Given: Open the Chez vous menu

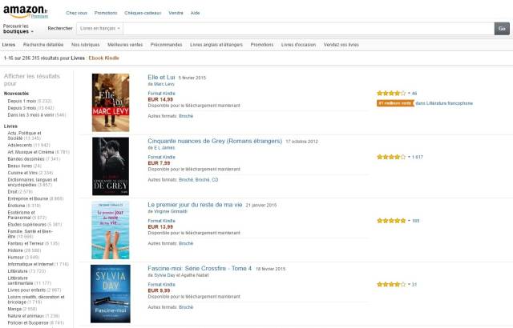Looking at the screenshot, I should [x=77, y=13].
